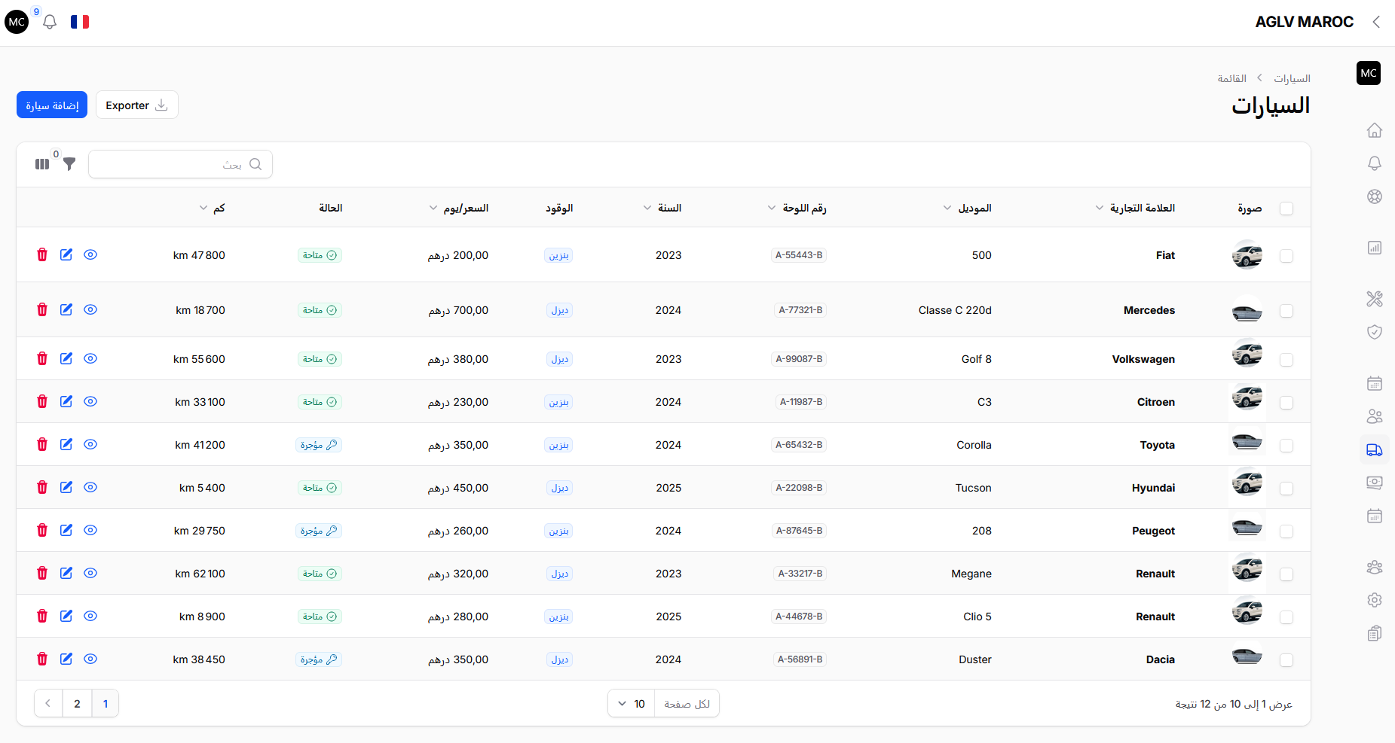Open per-page dropdown showing 10
Viewport: 1395px width, 743px height.
tap(632, 704)
